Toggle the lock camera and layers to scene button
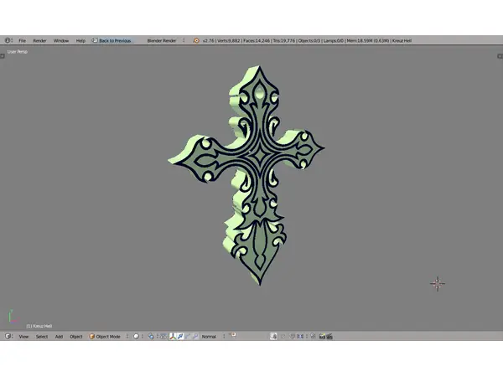The image size is (503, 377). click(273, 336)
